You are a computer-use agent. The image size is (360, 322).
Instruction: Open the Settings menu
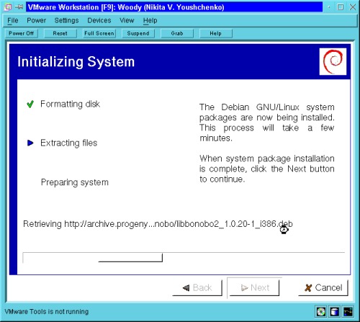tap(66, 20)
